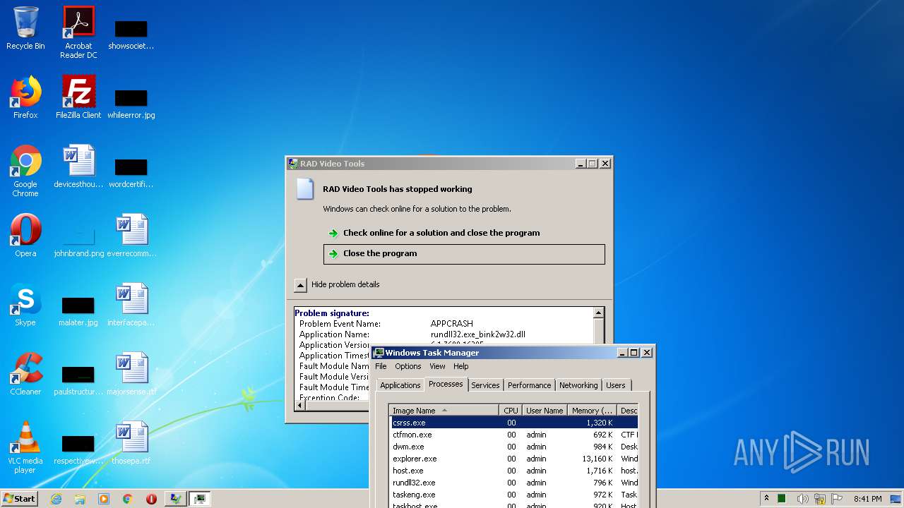Switch to Services tab
Viewport: 904px width, 508px height.
[x=485, y=385]
